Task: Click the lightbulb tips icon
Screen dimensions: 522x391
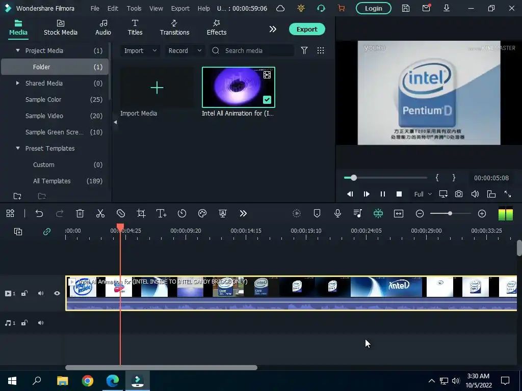Action: tap(301, 8)
